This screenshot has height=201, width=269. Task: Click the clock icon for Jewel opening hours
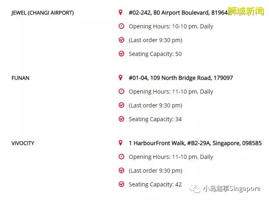pos(121,26)
